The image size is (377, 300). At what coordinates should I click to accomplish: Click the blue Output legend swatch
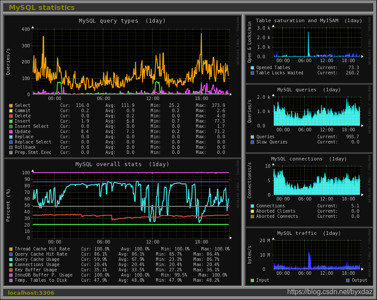(348, 280)
